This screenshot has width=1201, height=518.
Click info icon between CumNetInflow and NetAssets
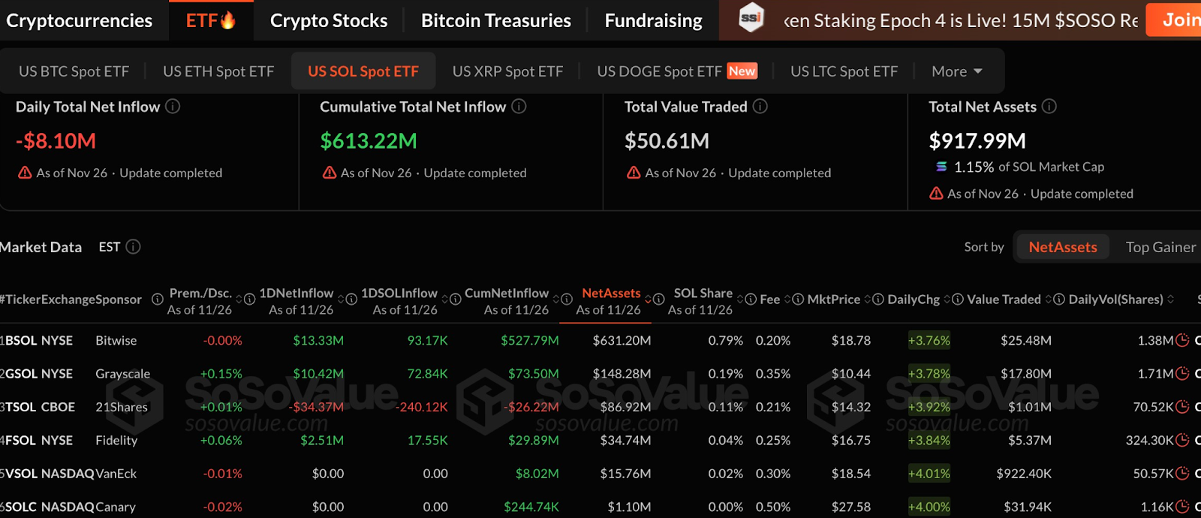pyautogui.click(x=567, y=300)
